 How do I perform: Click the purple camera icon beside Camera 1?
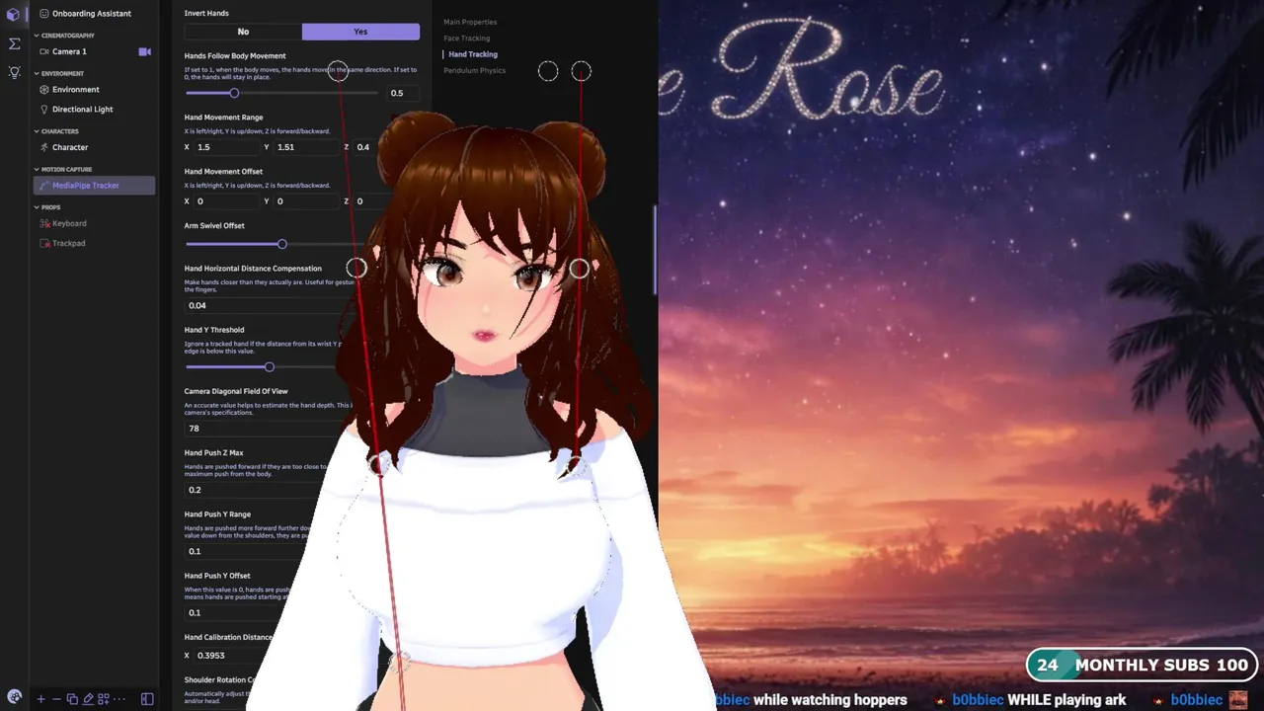(145, 51)
